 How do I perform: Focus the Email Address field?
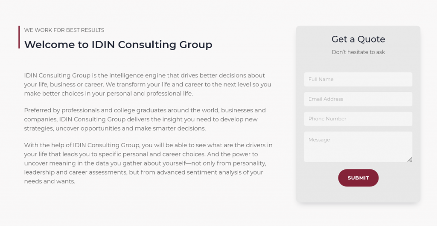[358, 99]
